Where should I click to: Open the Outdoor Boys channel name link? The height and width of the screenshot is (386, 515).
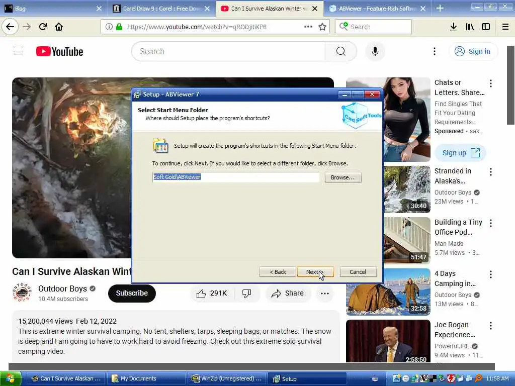[x=62, y=288]
